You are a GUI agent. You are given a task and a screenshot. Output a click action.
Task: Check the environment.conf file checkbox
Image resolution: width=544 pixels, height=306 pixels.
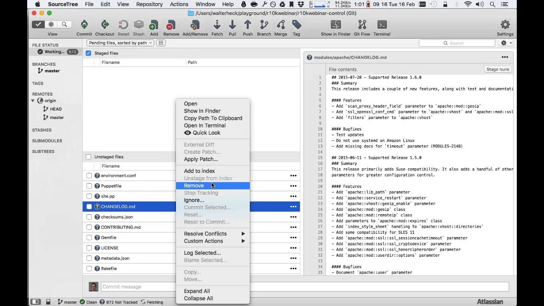[x=89, y=176]
